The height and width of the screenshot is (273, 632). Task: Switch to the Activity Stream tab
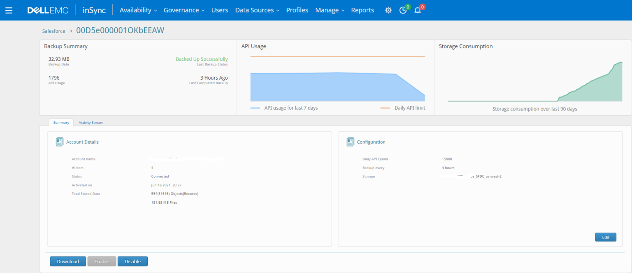[x=91, y=122]
